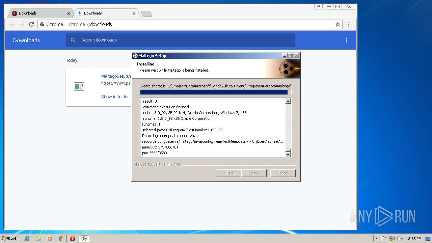Click the installation progress bar
The width and height of the screenshot is (432, 243).
click(215, 92)
